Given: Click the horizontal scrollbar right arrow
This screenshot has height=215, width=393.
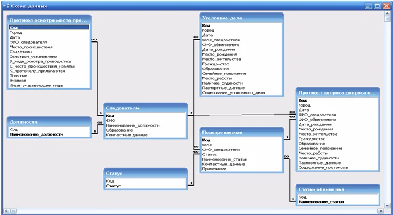Looking at the screenshot, I should 380,211.
